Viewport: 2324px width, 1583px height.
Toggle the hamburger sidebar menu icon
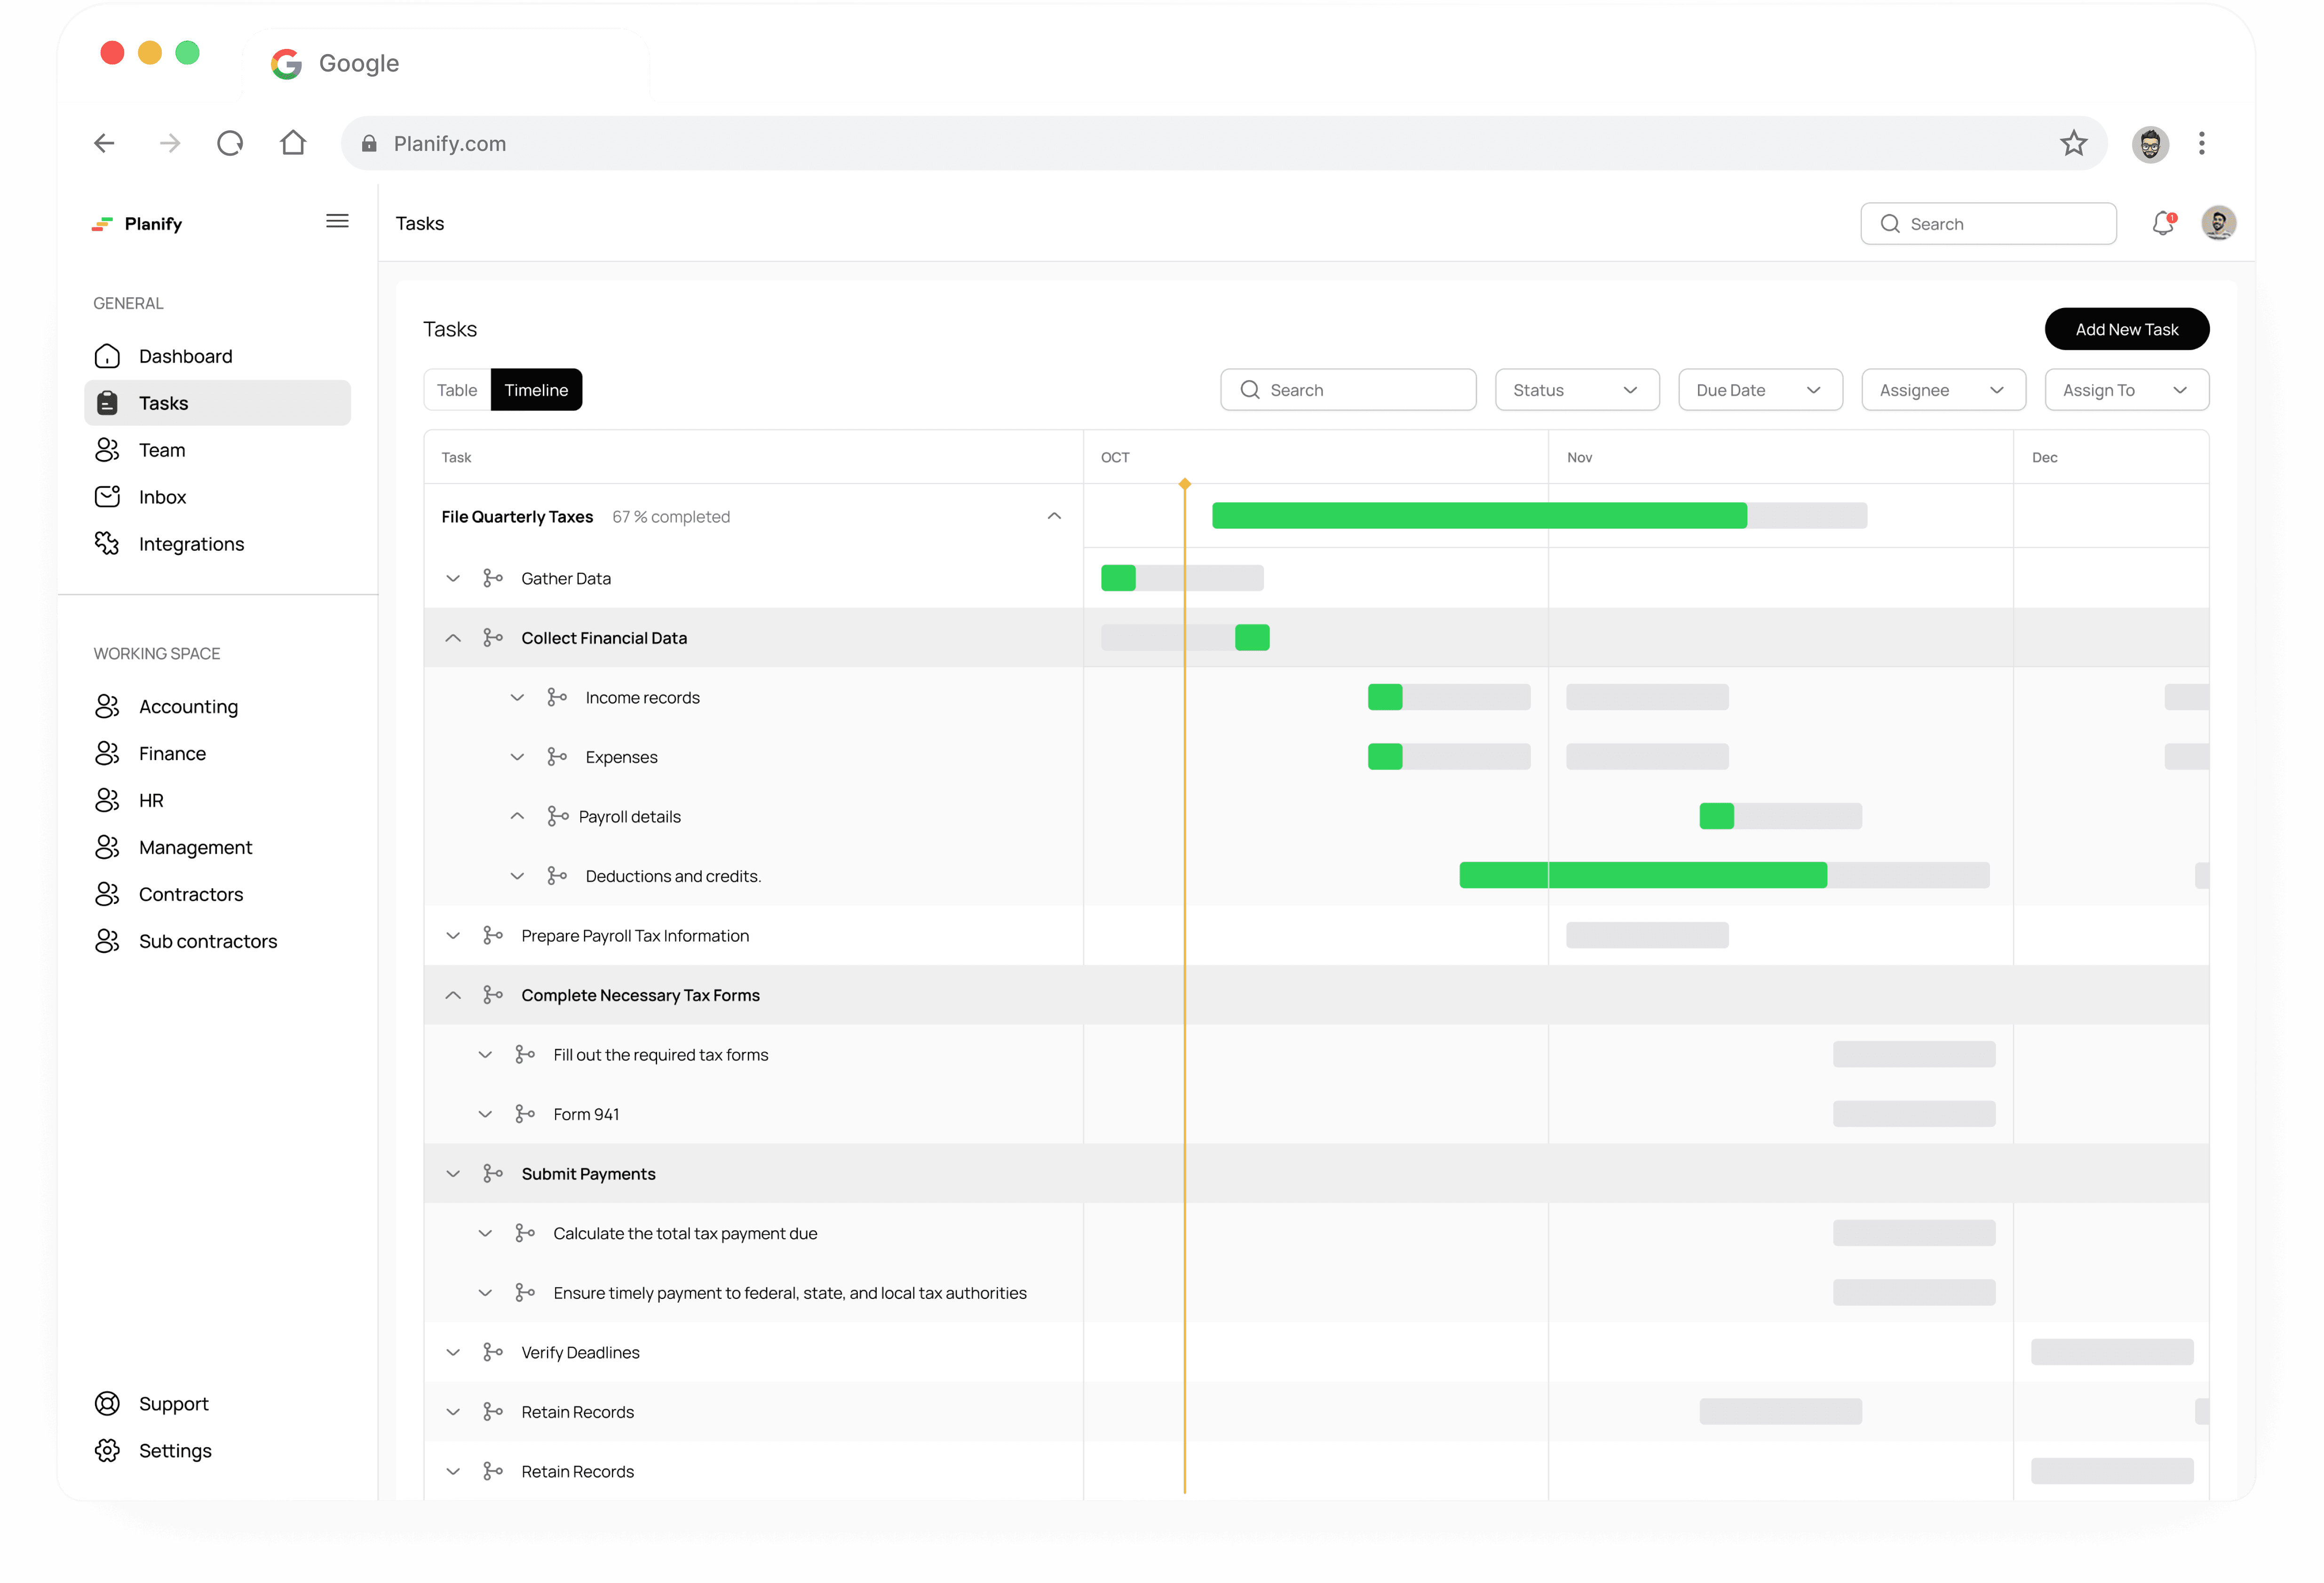[x=337, y=221]
